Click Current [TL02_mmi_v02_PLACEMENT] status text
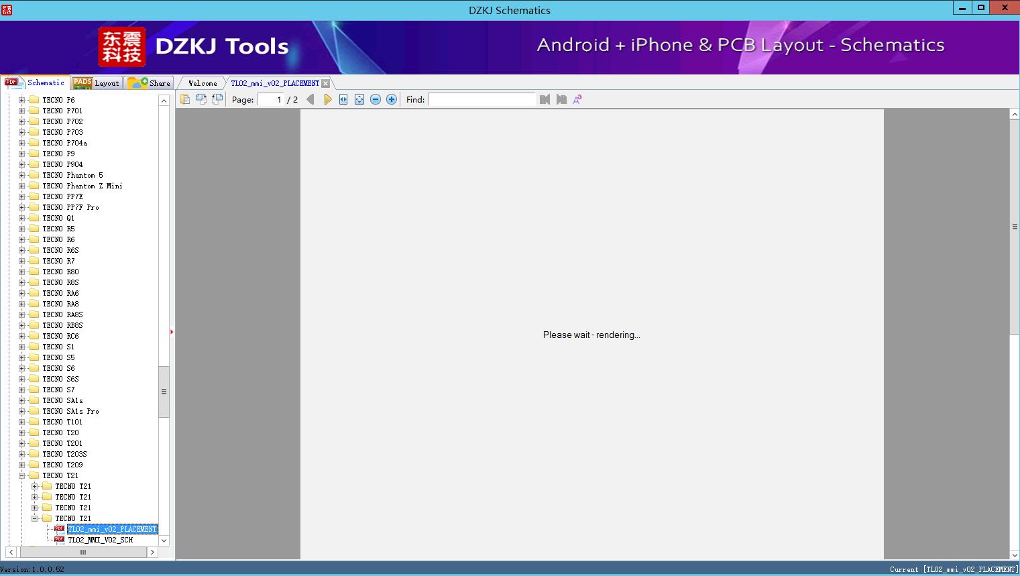The height and width of the screenshot is (576, 1020). (954, 569)
